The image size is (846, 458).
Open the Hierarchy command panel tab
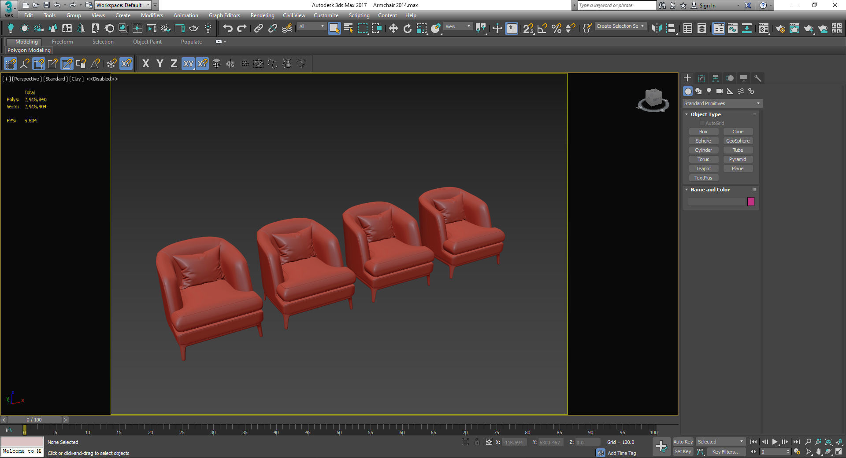tap(716, 78)
